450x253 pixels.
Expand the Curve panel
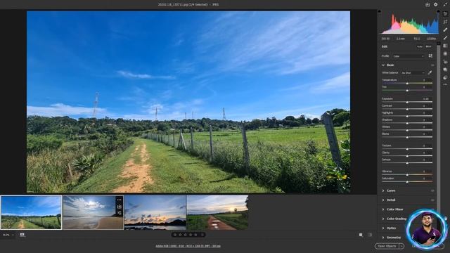click(x=383, y=190)
